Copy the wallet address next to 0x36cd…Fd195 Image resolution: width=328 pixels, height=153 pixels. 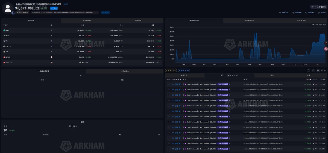(x=65, y=4)
